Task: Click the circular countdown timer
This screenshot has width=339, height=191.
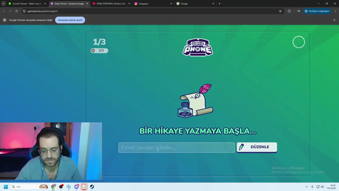Action: pos(299,42)
